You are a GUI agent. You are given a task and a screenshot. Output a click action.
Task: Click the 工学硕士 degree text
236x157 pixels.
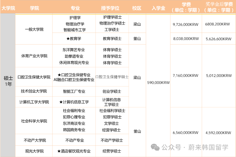(112, 29)
